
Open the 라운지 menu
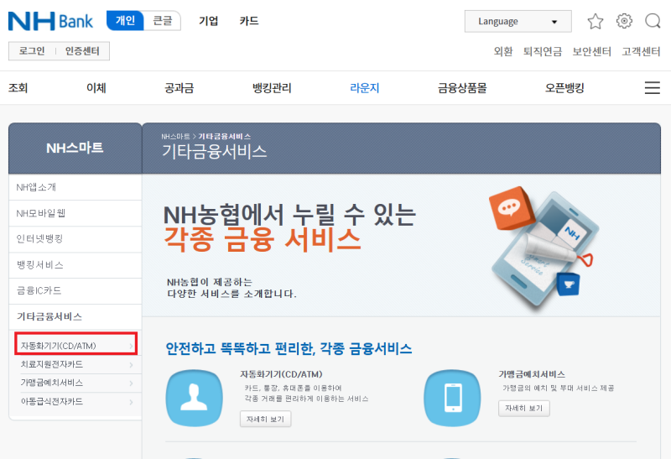pos(365,88)
